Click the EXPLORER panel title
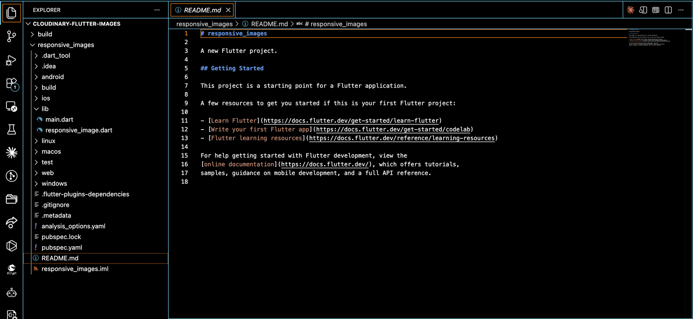This screenshot has width=693, height=319. point(47,10)
